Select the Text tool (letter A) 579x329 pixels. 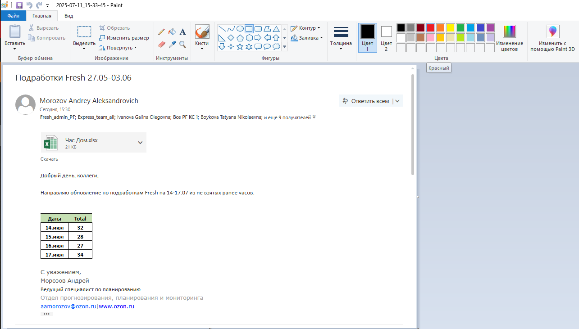point(182,32)
